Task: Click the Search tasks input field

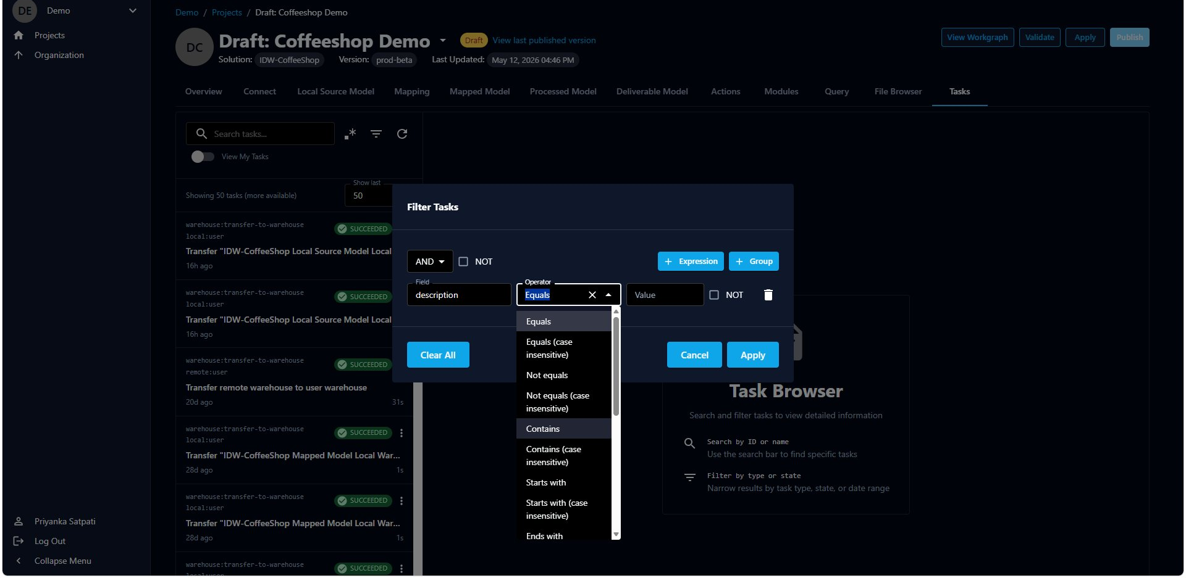Action: point(260,133)
